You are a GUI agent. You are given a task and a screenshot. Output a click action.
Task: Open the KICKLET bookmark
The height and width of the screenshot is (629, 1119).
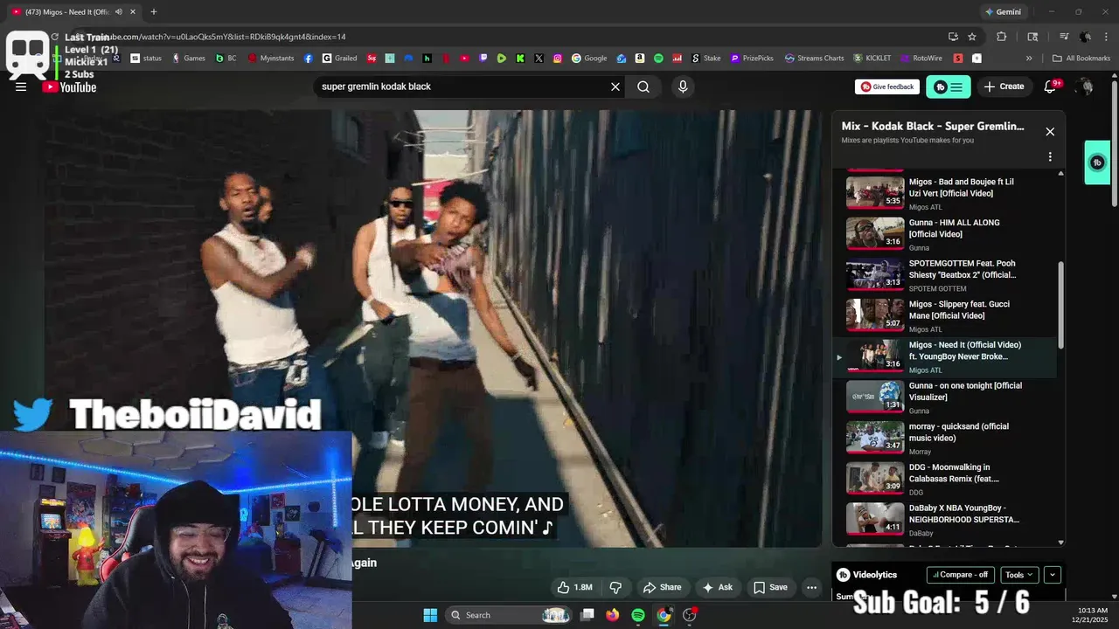pyautogui.click(x=872, y=59)
